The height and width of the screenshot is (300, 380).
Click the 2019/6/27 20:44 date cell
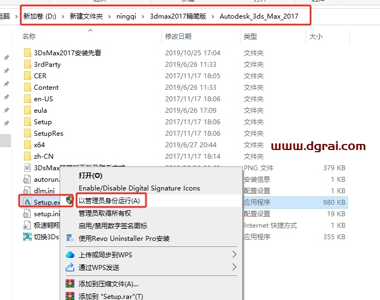pyautogui.click(x=191, y=145)
